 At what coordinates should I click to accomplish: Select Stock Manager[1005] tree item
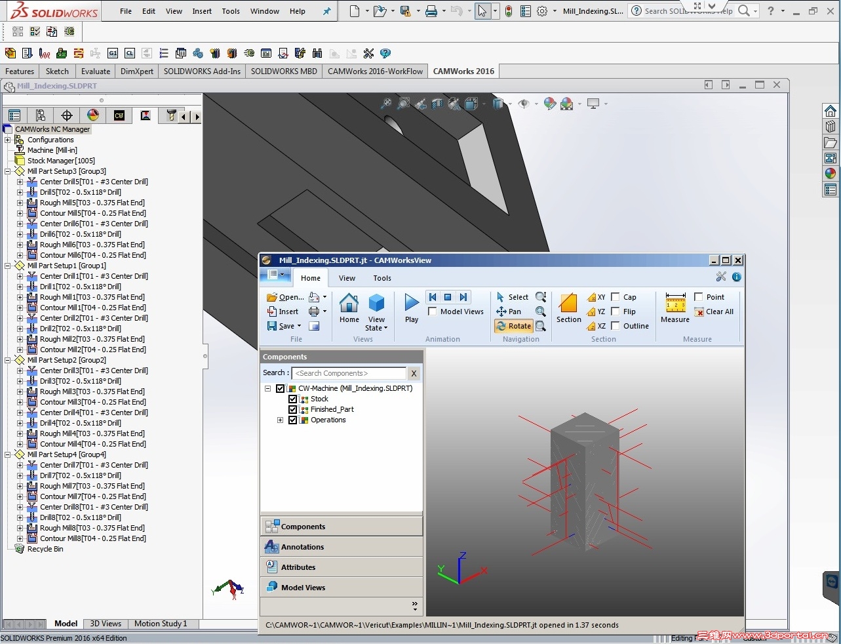[x=61, y=161]
